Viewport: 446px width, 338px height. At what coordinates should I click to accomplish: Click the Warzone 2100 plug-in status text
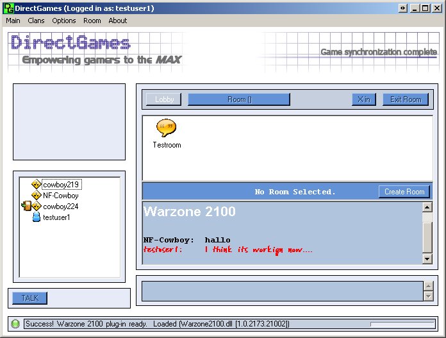(x=157, y=324)
